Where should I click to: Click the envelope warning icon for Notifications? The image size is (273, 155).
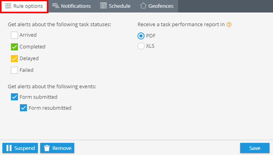[56, 6]
